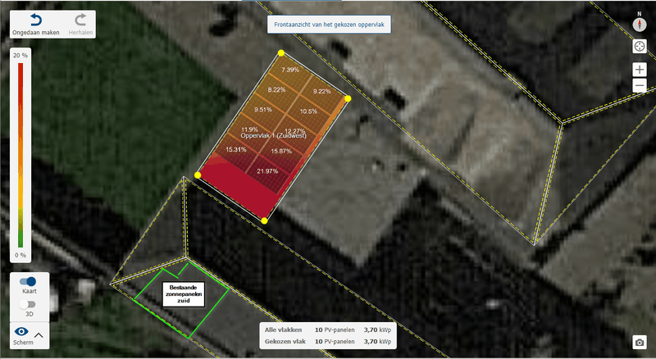Click the 12.27% solar panel

pos(295,130)
